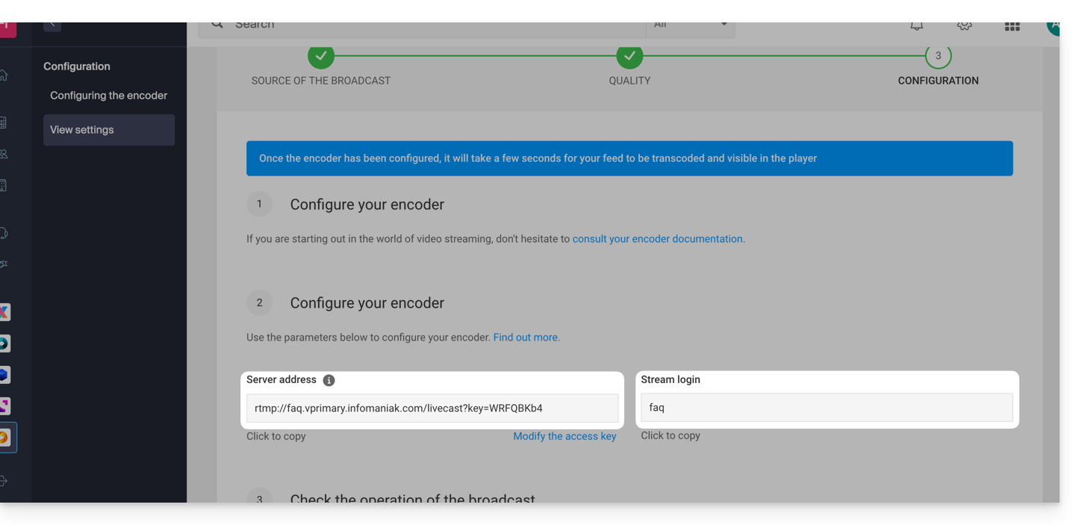The image size is (1082, 525).
Task: Click the info icon beside Server address
Action: coord(329,380)
